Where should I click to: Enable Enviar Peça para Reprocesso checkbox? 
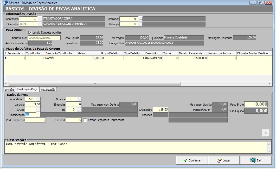coord(85,120)
